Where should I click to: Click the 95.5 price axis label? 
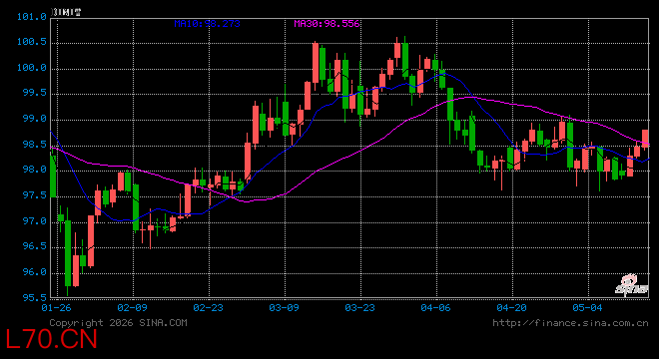(35, 297)
